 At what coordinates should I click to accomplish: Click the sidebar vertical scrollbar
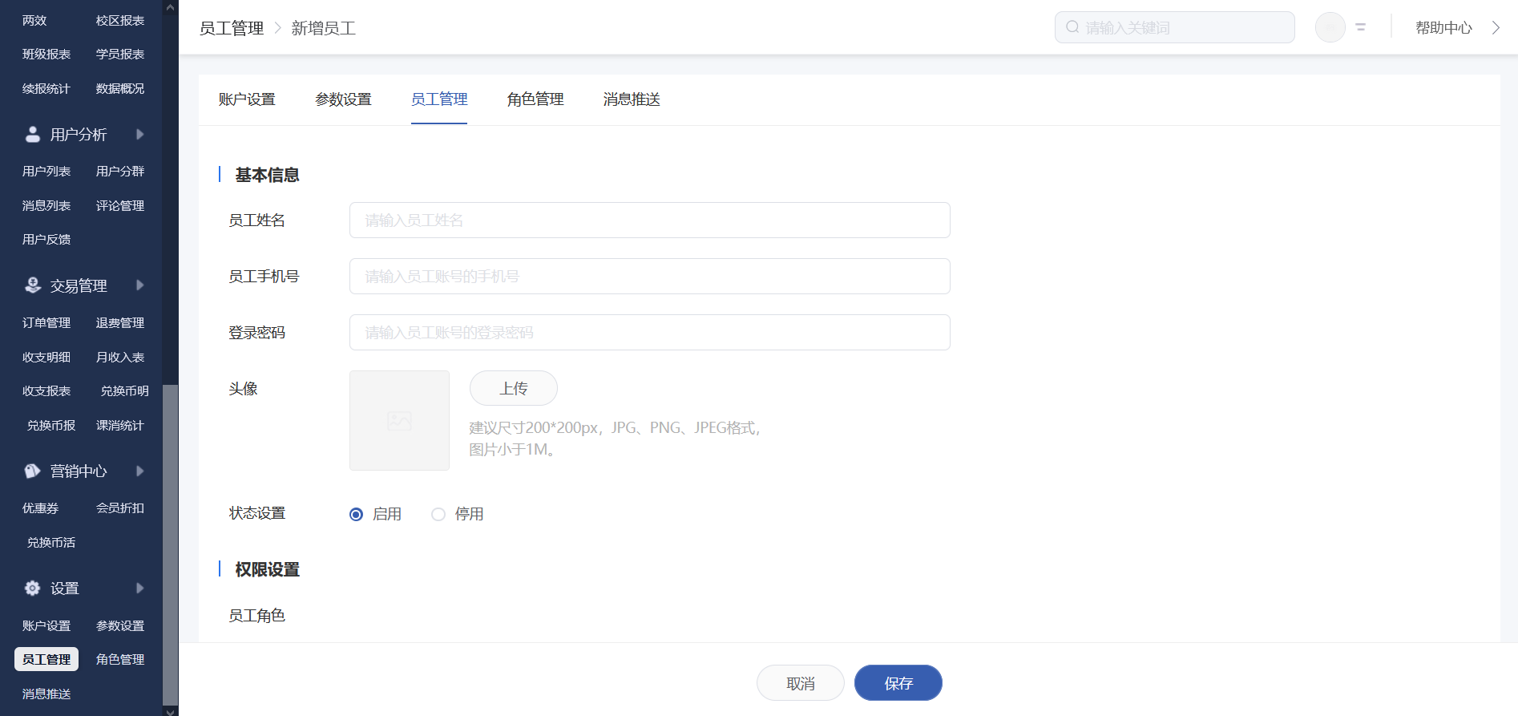(170, 544)
